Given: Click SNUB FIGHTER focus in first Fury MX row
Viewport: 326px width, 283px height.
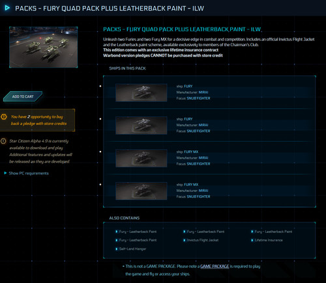Looking at the screenshot, I should (198, 164).
